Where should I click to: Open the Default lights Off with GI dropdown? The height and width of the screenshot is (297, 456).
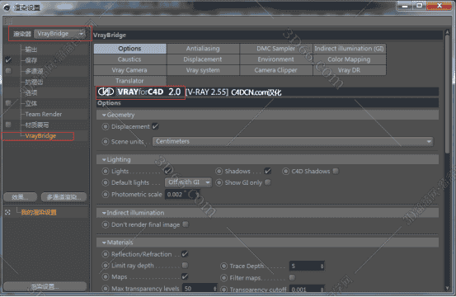[188, 182]
